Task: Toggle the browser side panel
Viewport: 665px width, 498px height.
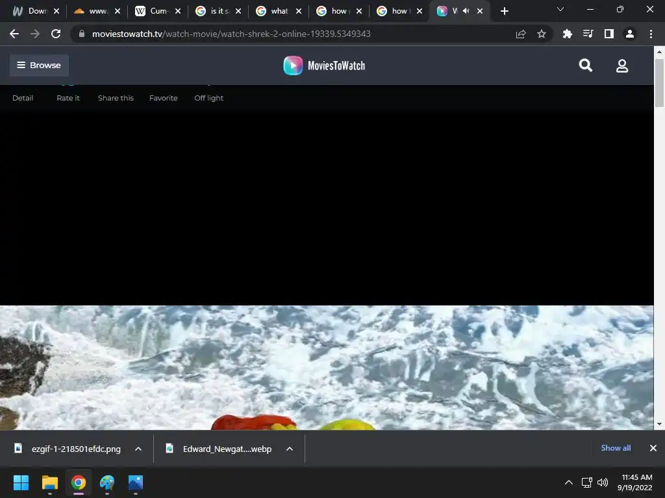Action: [x=609, y=34]
